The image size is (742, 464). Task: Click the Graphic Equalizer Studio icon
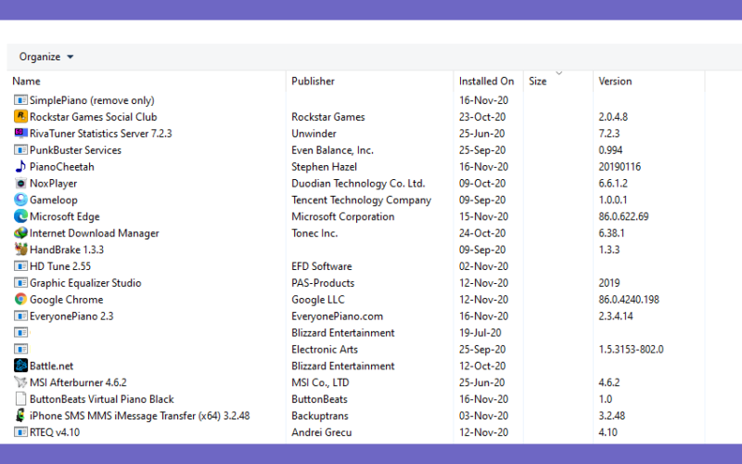(x=20, y=283)
